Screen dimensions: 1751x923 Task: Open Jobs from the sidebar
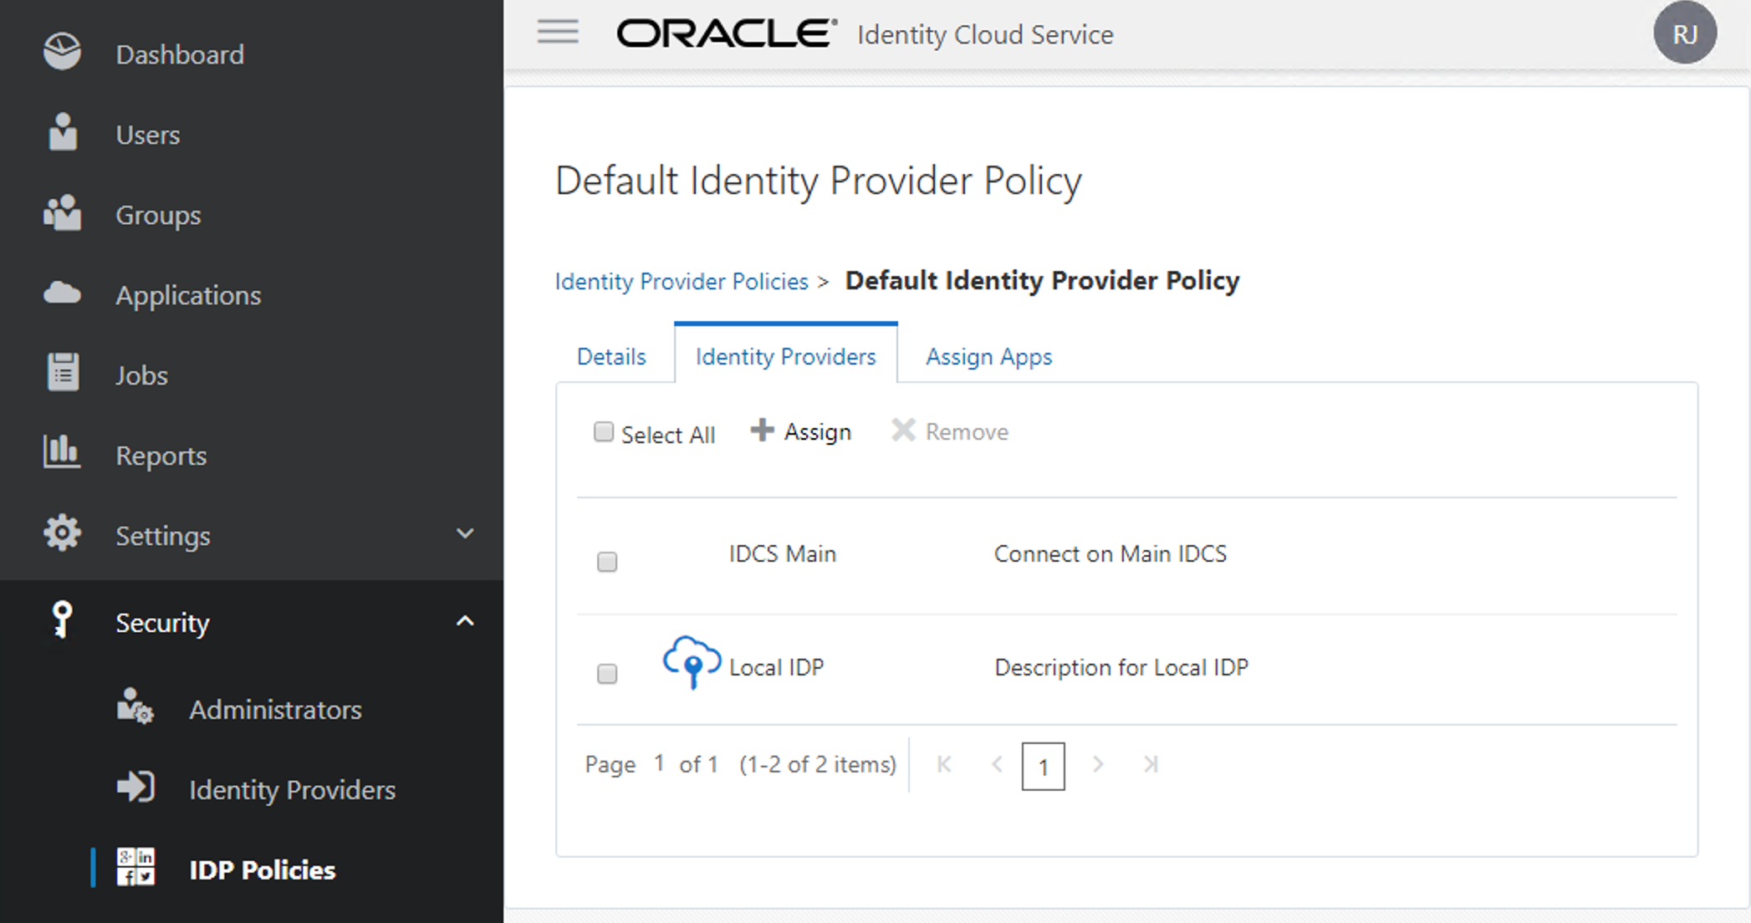pyautogui.click(x=141, y=375)
